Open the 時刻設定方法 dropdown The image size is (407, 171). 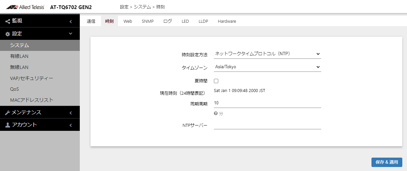point(267,54)
